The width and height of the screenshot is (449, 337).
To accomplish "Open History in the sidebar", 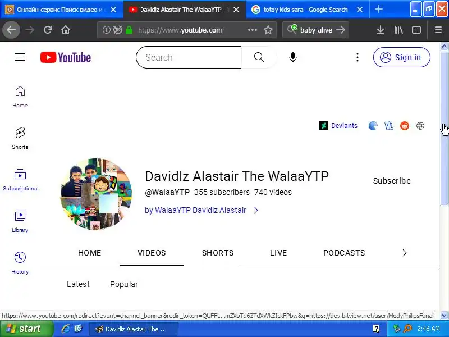I will 20,263.
